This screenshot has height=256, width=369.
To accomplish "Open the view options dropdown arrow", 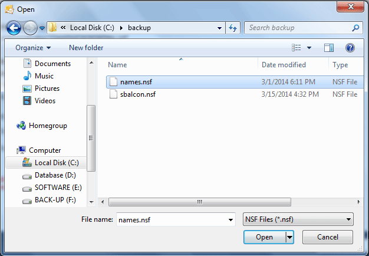I will pyautogui.click(x=309, y=48).
